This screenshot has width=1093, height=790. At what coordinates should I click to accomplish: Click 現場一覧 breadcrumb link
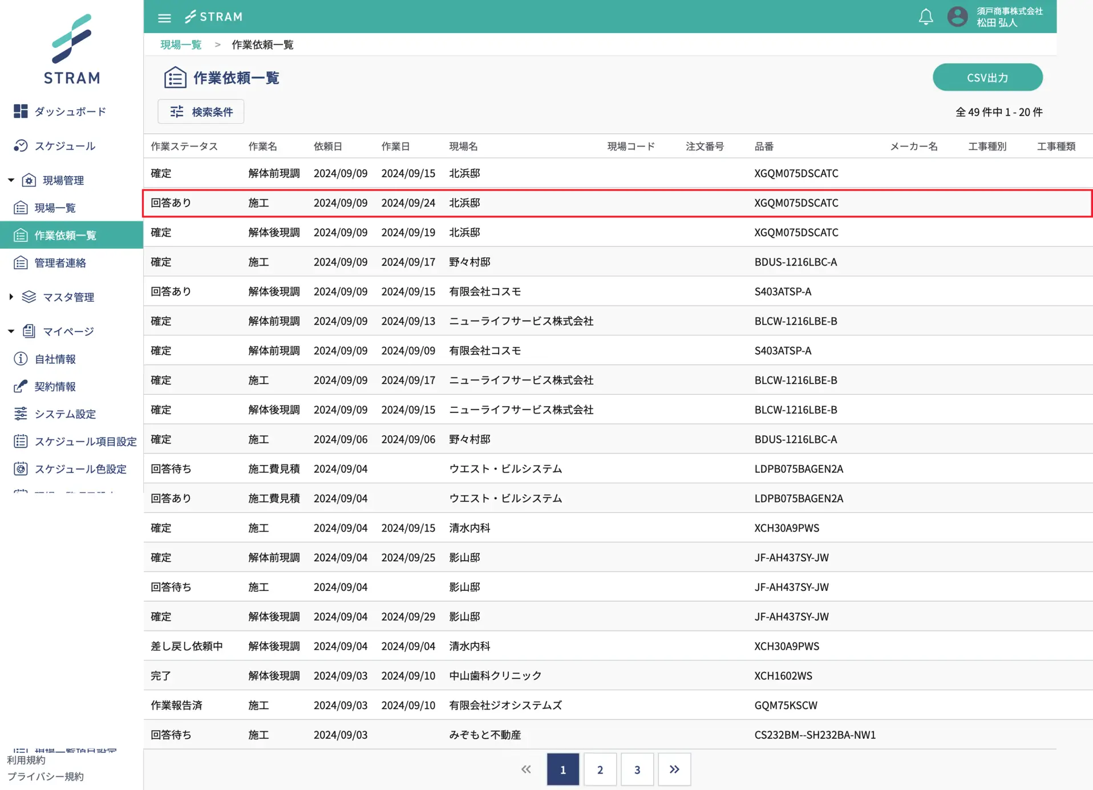[181, 44]
